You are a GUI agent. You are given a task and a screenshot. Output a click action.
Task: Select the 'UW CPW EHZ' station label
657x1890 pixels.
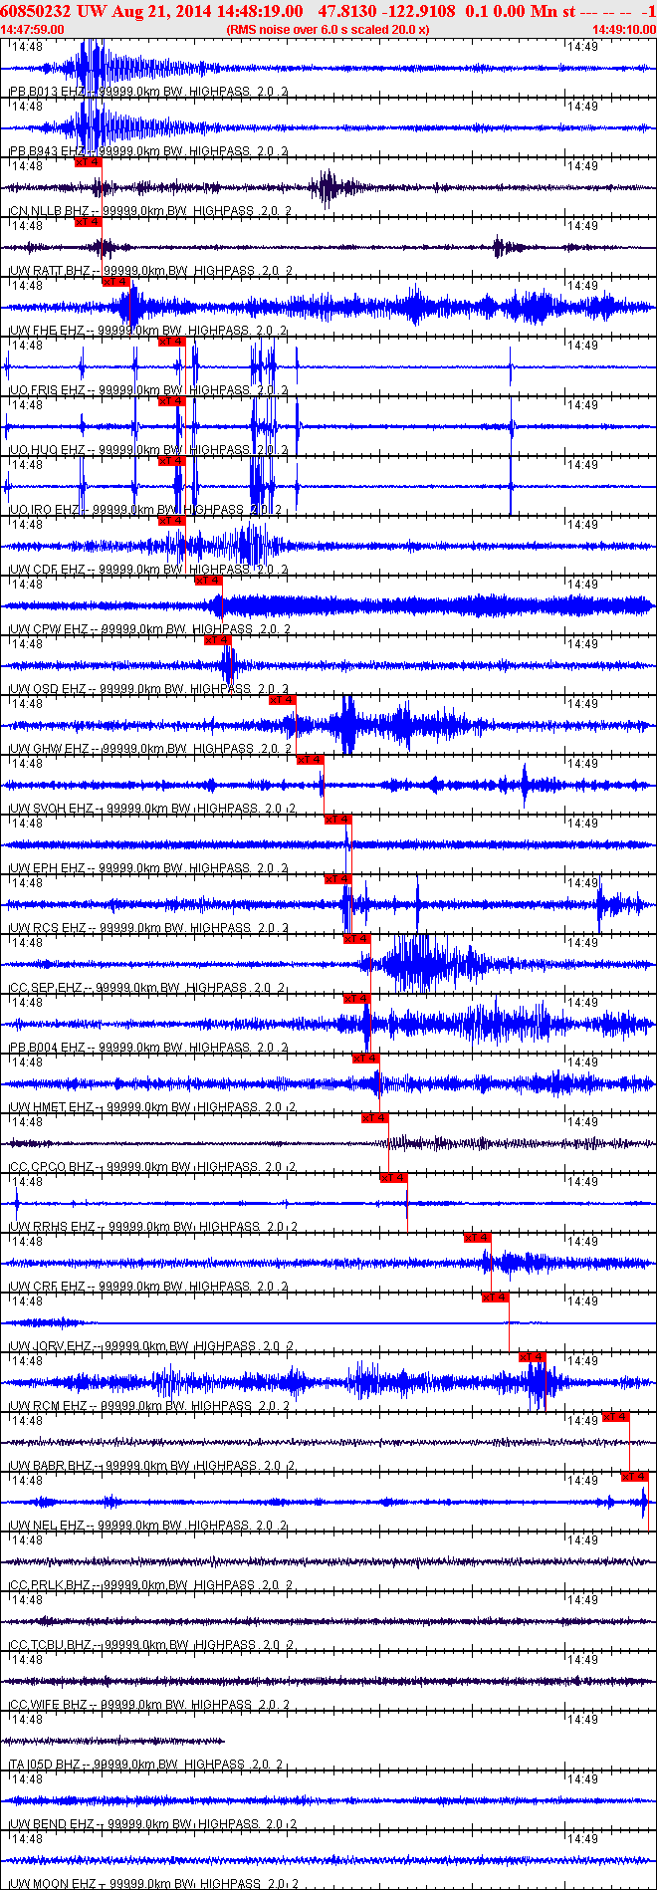(x=47, y=629)
